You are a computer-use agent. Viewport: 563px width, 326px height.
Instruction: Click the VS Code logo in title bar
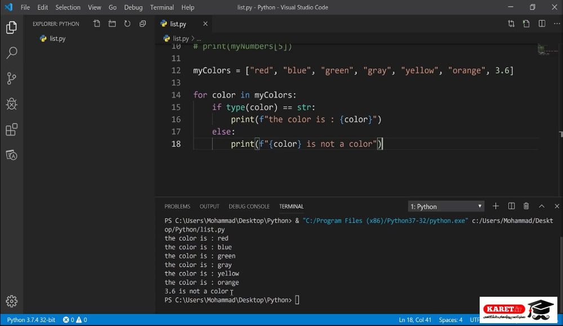coord(8,7)
